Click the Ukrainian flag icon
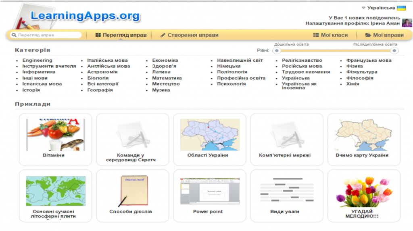 point(401,8)
